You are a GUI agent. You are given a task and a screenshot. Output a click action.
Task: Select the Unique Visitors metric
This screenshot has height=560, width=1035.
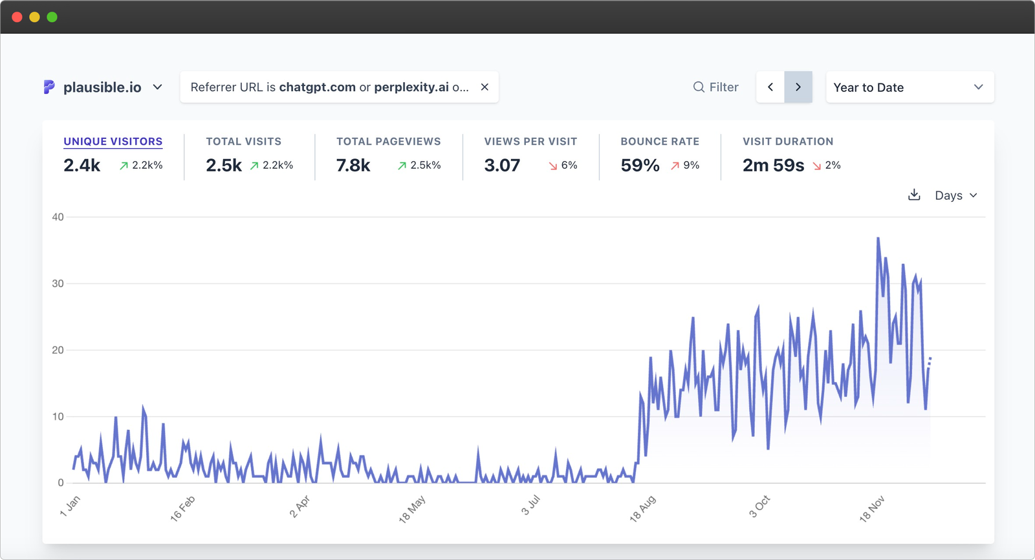coord(113,142)
